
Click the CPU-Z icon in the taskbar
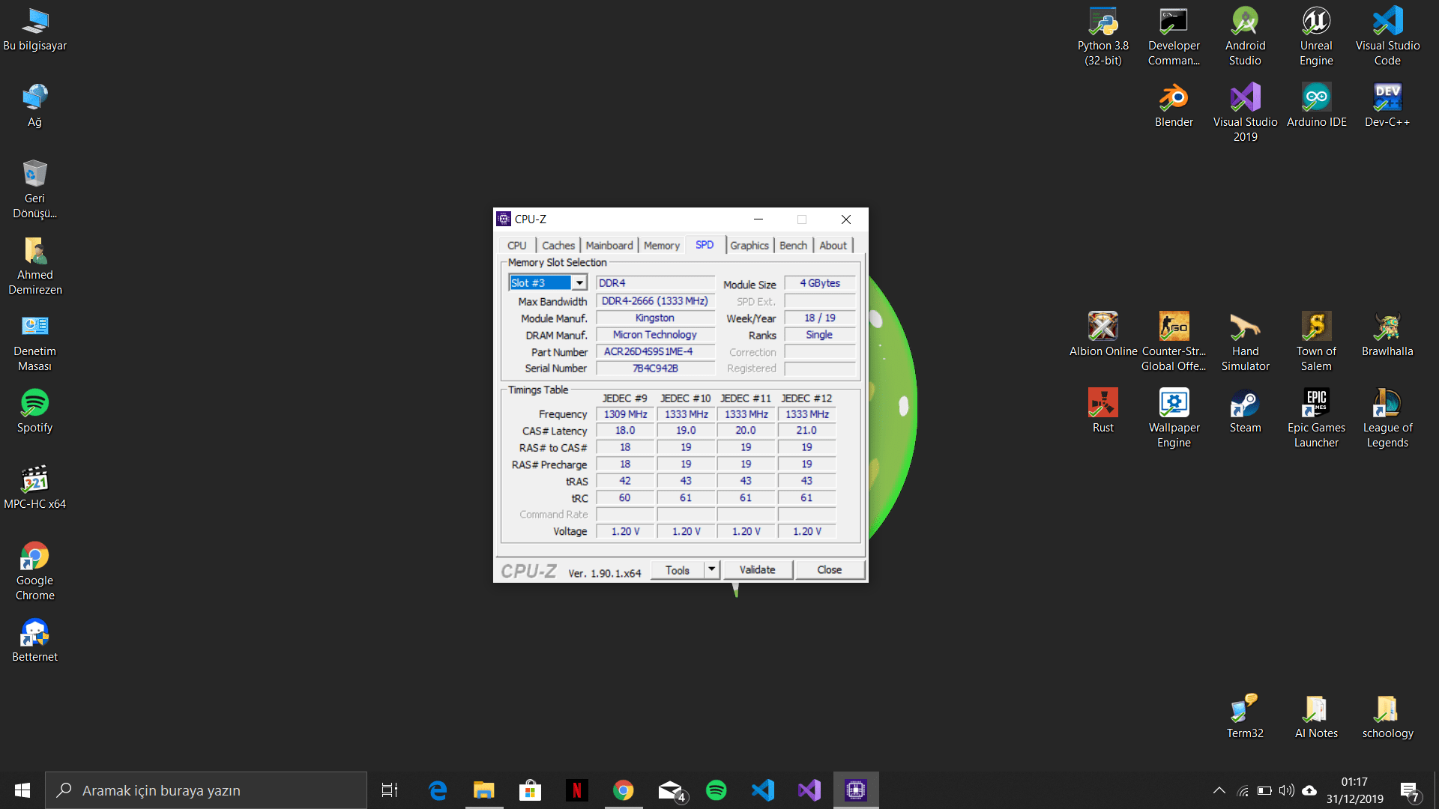point(856,790)
